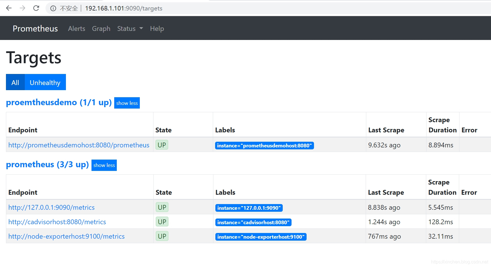Open the node-exporterhost:9100/metrics endpoint link
This screenshot has width=491, height=267.
point(66,236)
